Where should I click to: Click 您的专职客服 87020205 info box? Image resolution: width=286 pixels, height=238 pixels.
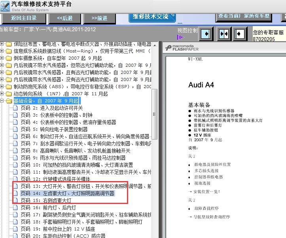pyautogui.click(x=269, y=34)
